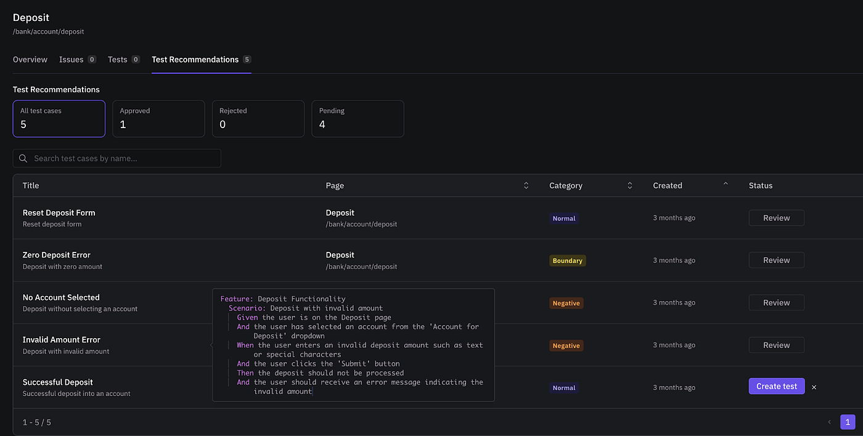Click Negative badge in Invalid Amount Error row
Image resolution: width=863 pixels, height=436 pixels.
click(566, 346)
